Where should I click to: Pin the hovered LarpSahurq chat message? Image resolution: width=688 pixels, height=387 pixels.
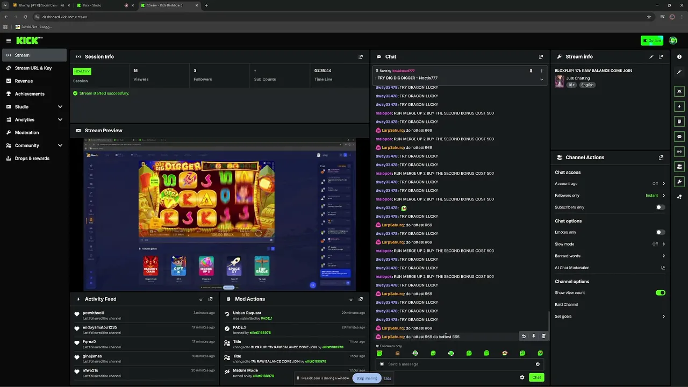pyautogui.click(x=534, y=336)
